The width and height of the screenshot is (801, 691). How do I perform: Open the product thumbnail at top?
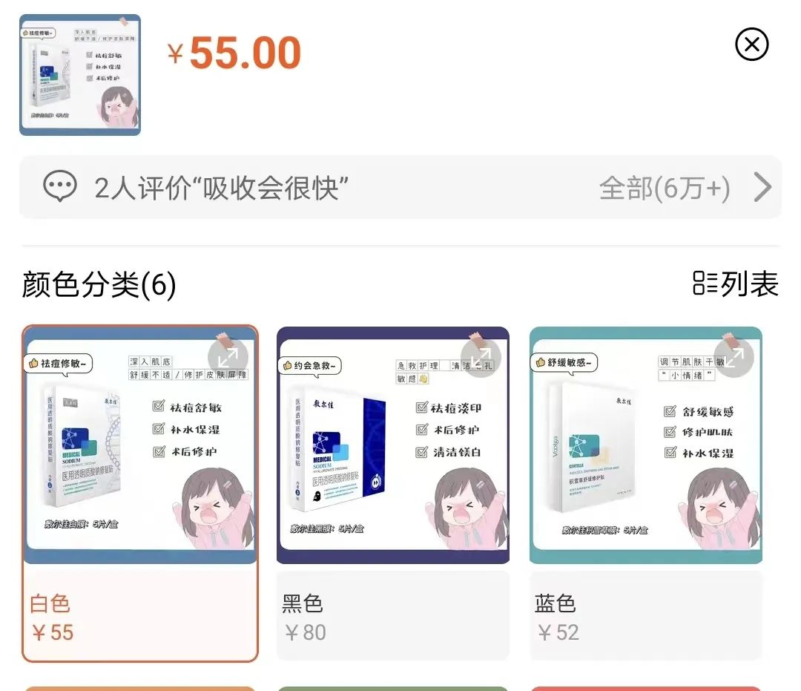tap(80, 75)
